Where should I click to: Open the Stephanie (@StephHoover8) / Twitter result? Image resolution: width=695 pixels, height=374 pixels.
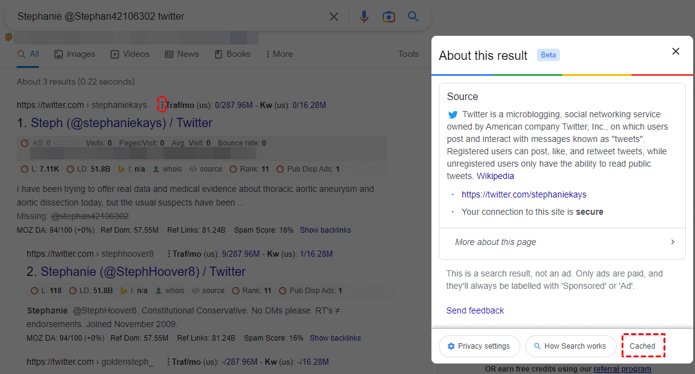coord(143,272)
